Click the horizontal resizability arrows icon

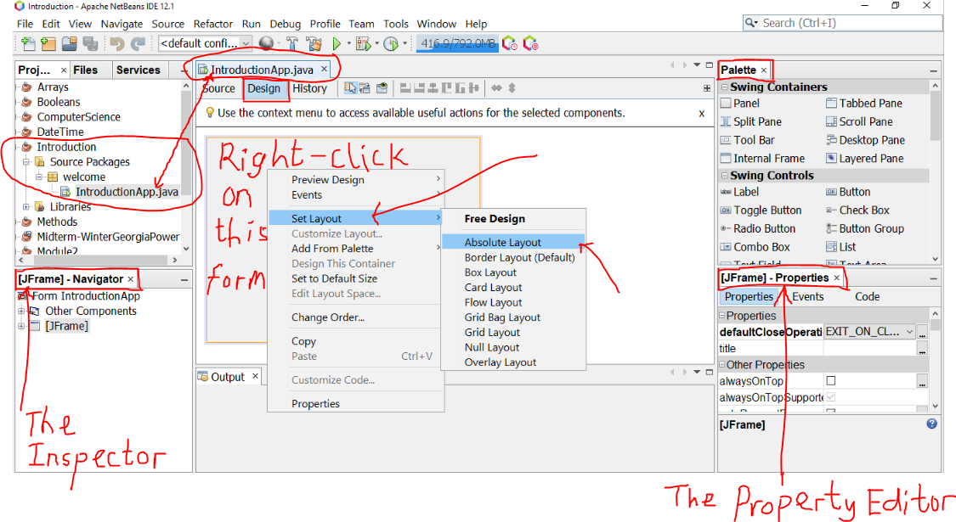point(496,88)
